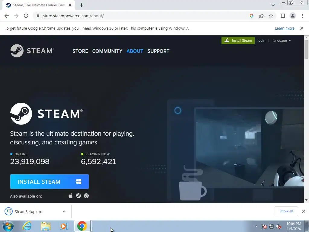
Task: Close the downloads bar
Action: pos(304,211)
